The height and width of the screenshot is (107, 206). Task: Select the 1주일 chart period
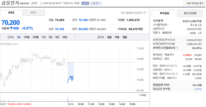click(x=27, y=37)
